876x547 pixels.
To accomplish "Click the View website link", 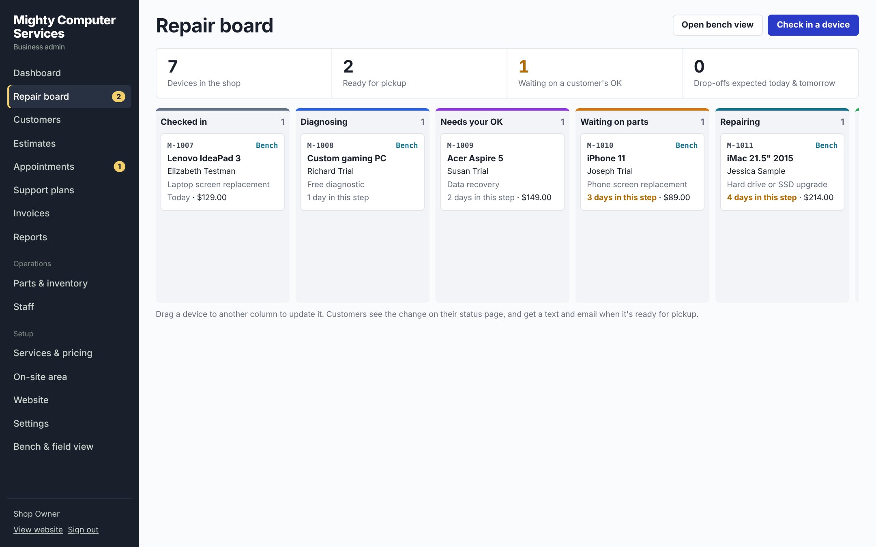I will click(x=38, y=530).
